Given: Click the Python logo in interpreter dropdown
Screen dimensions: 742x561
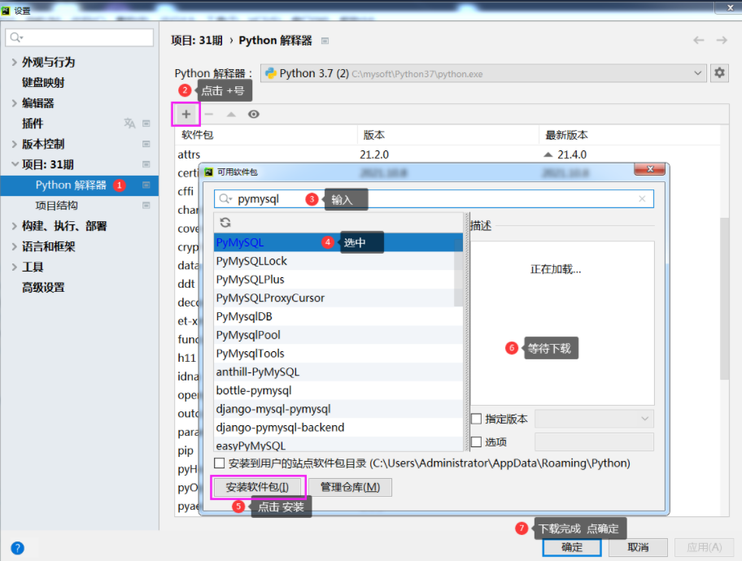Looking at the screenshot, I should coord(271,73).
